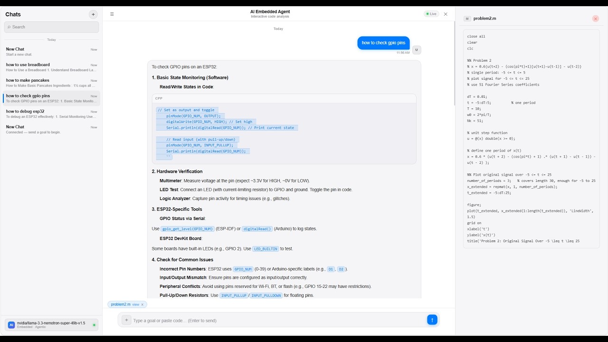Viewport: 608px width, 342px height.
Task: Click the user message bubble
Action: point(383,43)
